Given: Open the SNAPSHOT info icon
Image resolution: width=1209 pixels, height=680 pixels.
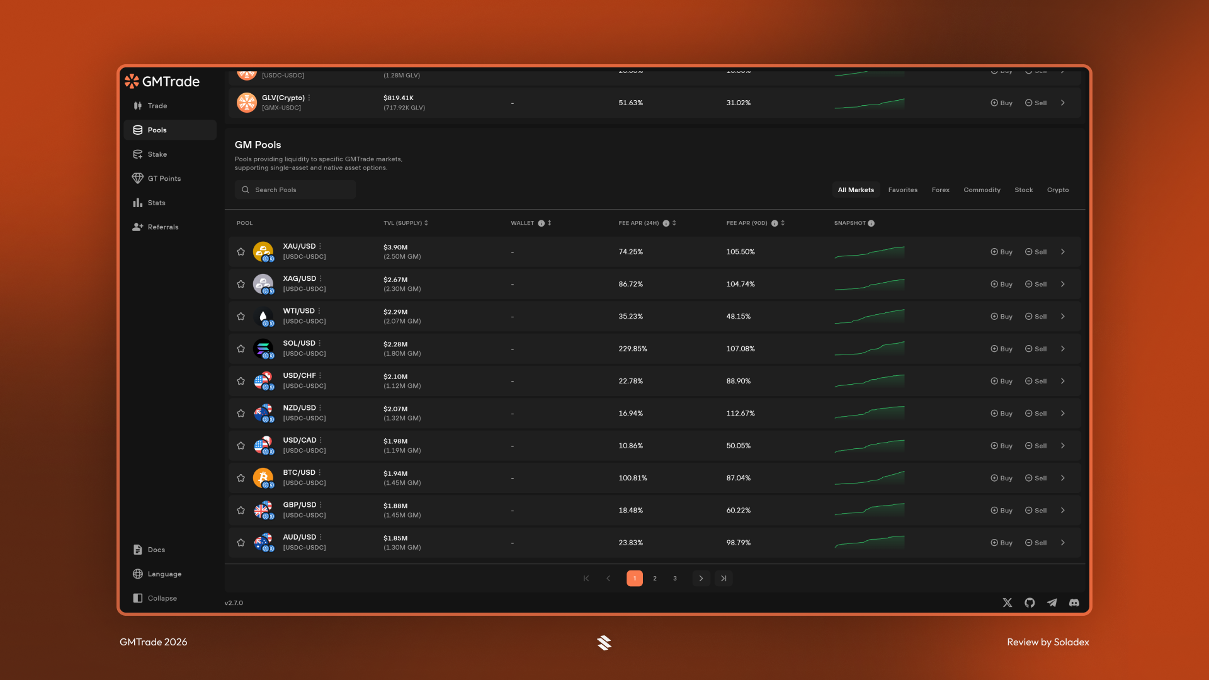Looking at the screenshot, I should [871, 223].
